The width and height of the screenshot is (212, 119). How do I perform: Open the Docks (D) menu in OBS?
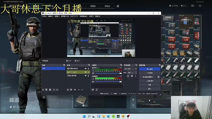65,16
